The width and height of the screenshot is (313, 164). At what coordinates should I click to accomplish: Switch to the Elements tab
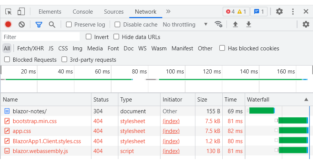[50, 12]
